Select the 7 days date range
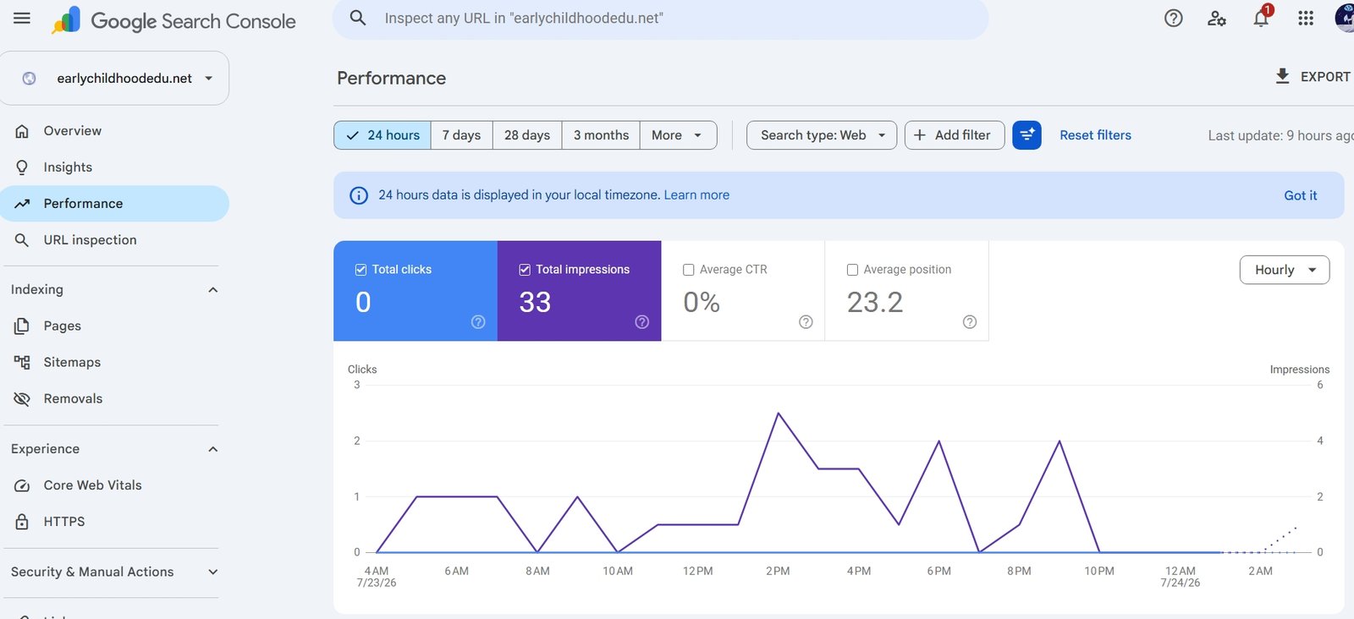1354x619 pixels. point(461,135)
